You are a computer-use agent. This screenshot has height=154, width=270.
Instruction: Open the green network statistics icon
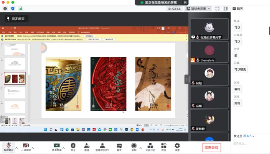pos(20,9)
